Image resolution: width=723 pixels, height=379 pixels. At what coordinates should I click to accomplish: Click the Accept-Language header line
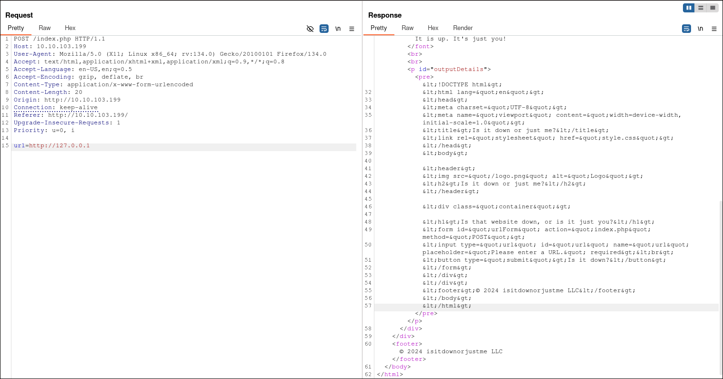coord(73,69)
